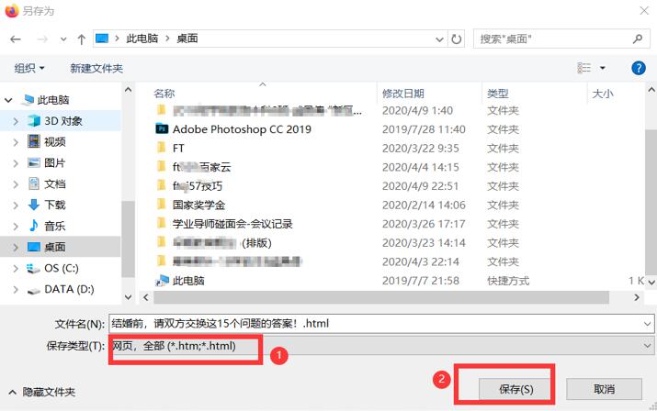
Task: Click the 取消 button
Action: click(x=604, y=389)
